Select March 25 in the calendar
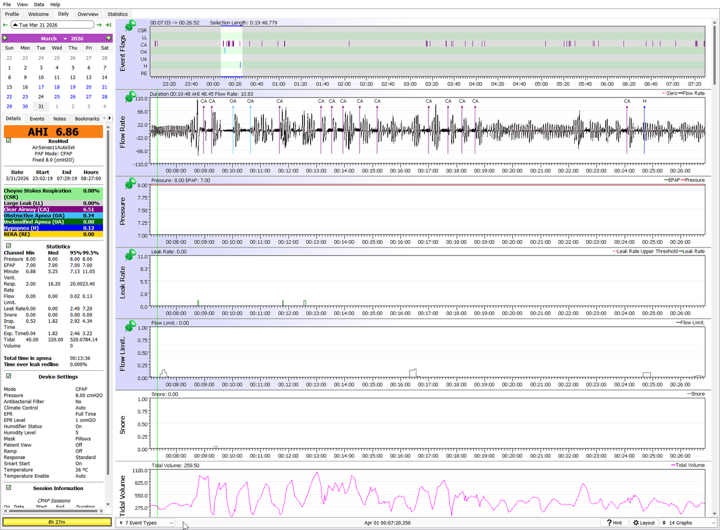Image resolution: width=720 pixels, height=530 pixels. 57,97
